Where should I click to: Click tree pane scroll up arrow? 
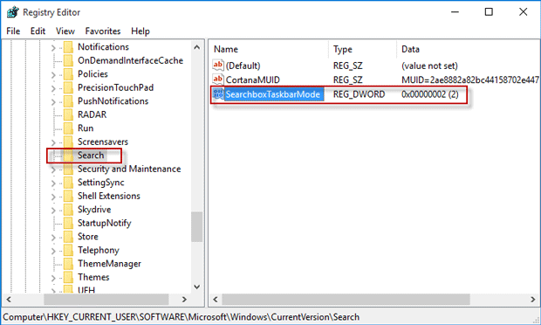(x=197, y=47)
